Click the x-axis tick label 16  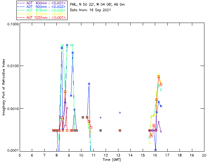point(155,155)
